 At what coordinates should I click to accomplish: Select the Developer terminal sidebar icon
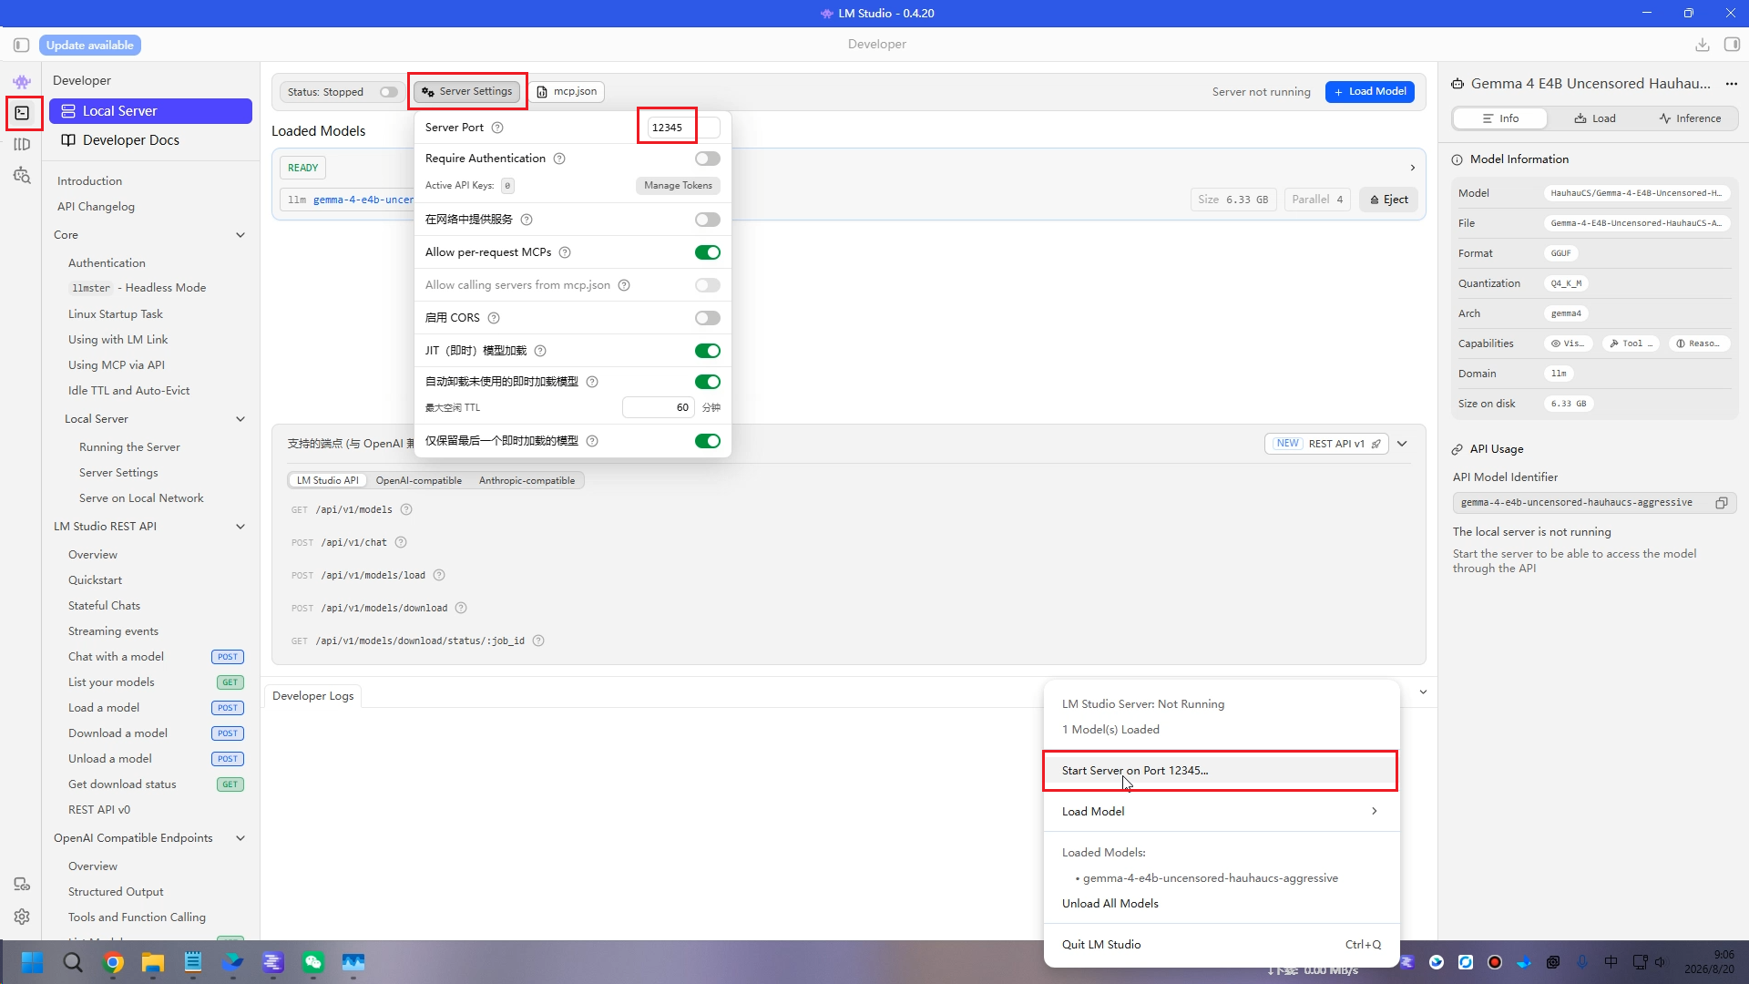(x=22, y=113)
